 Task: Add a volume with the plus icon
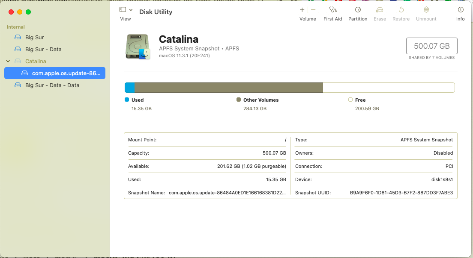[302, 10]
